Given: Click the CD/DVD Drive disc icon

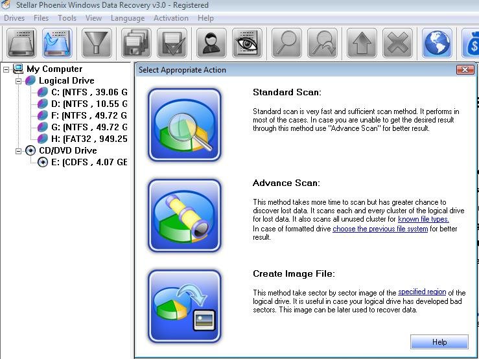Looking at the screenshot, I should 30,150.
